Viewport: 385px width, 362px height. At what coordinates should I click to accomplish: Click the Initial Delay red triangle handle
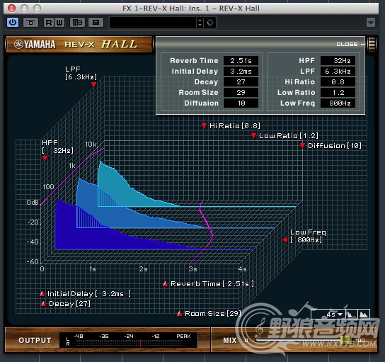pos(42,294)
